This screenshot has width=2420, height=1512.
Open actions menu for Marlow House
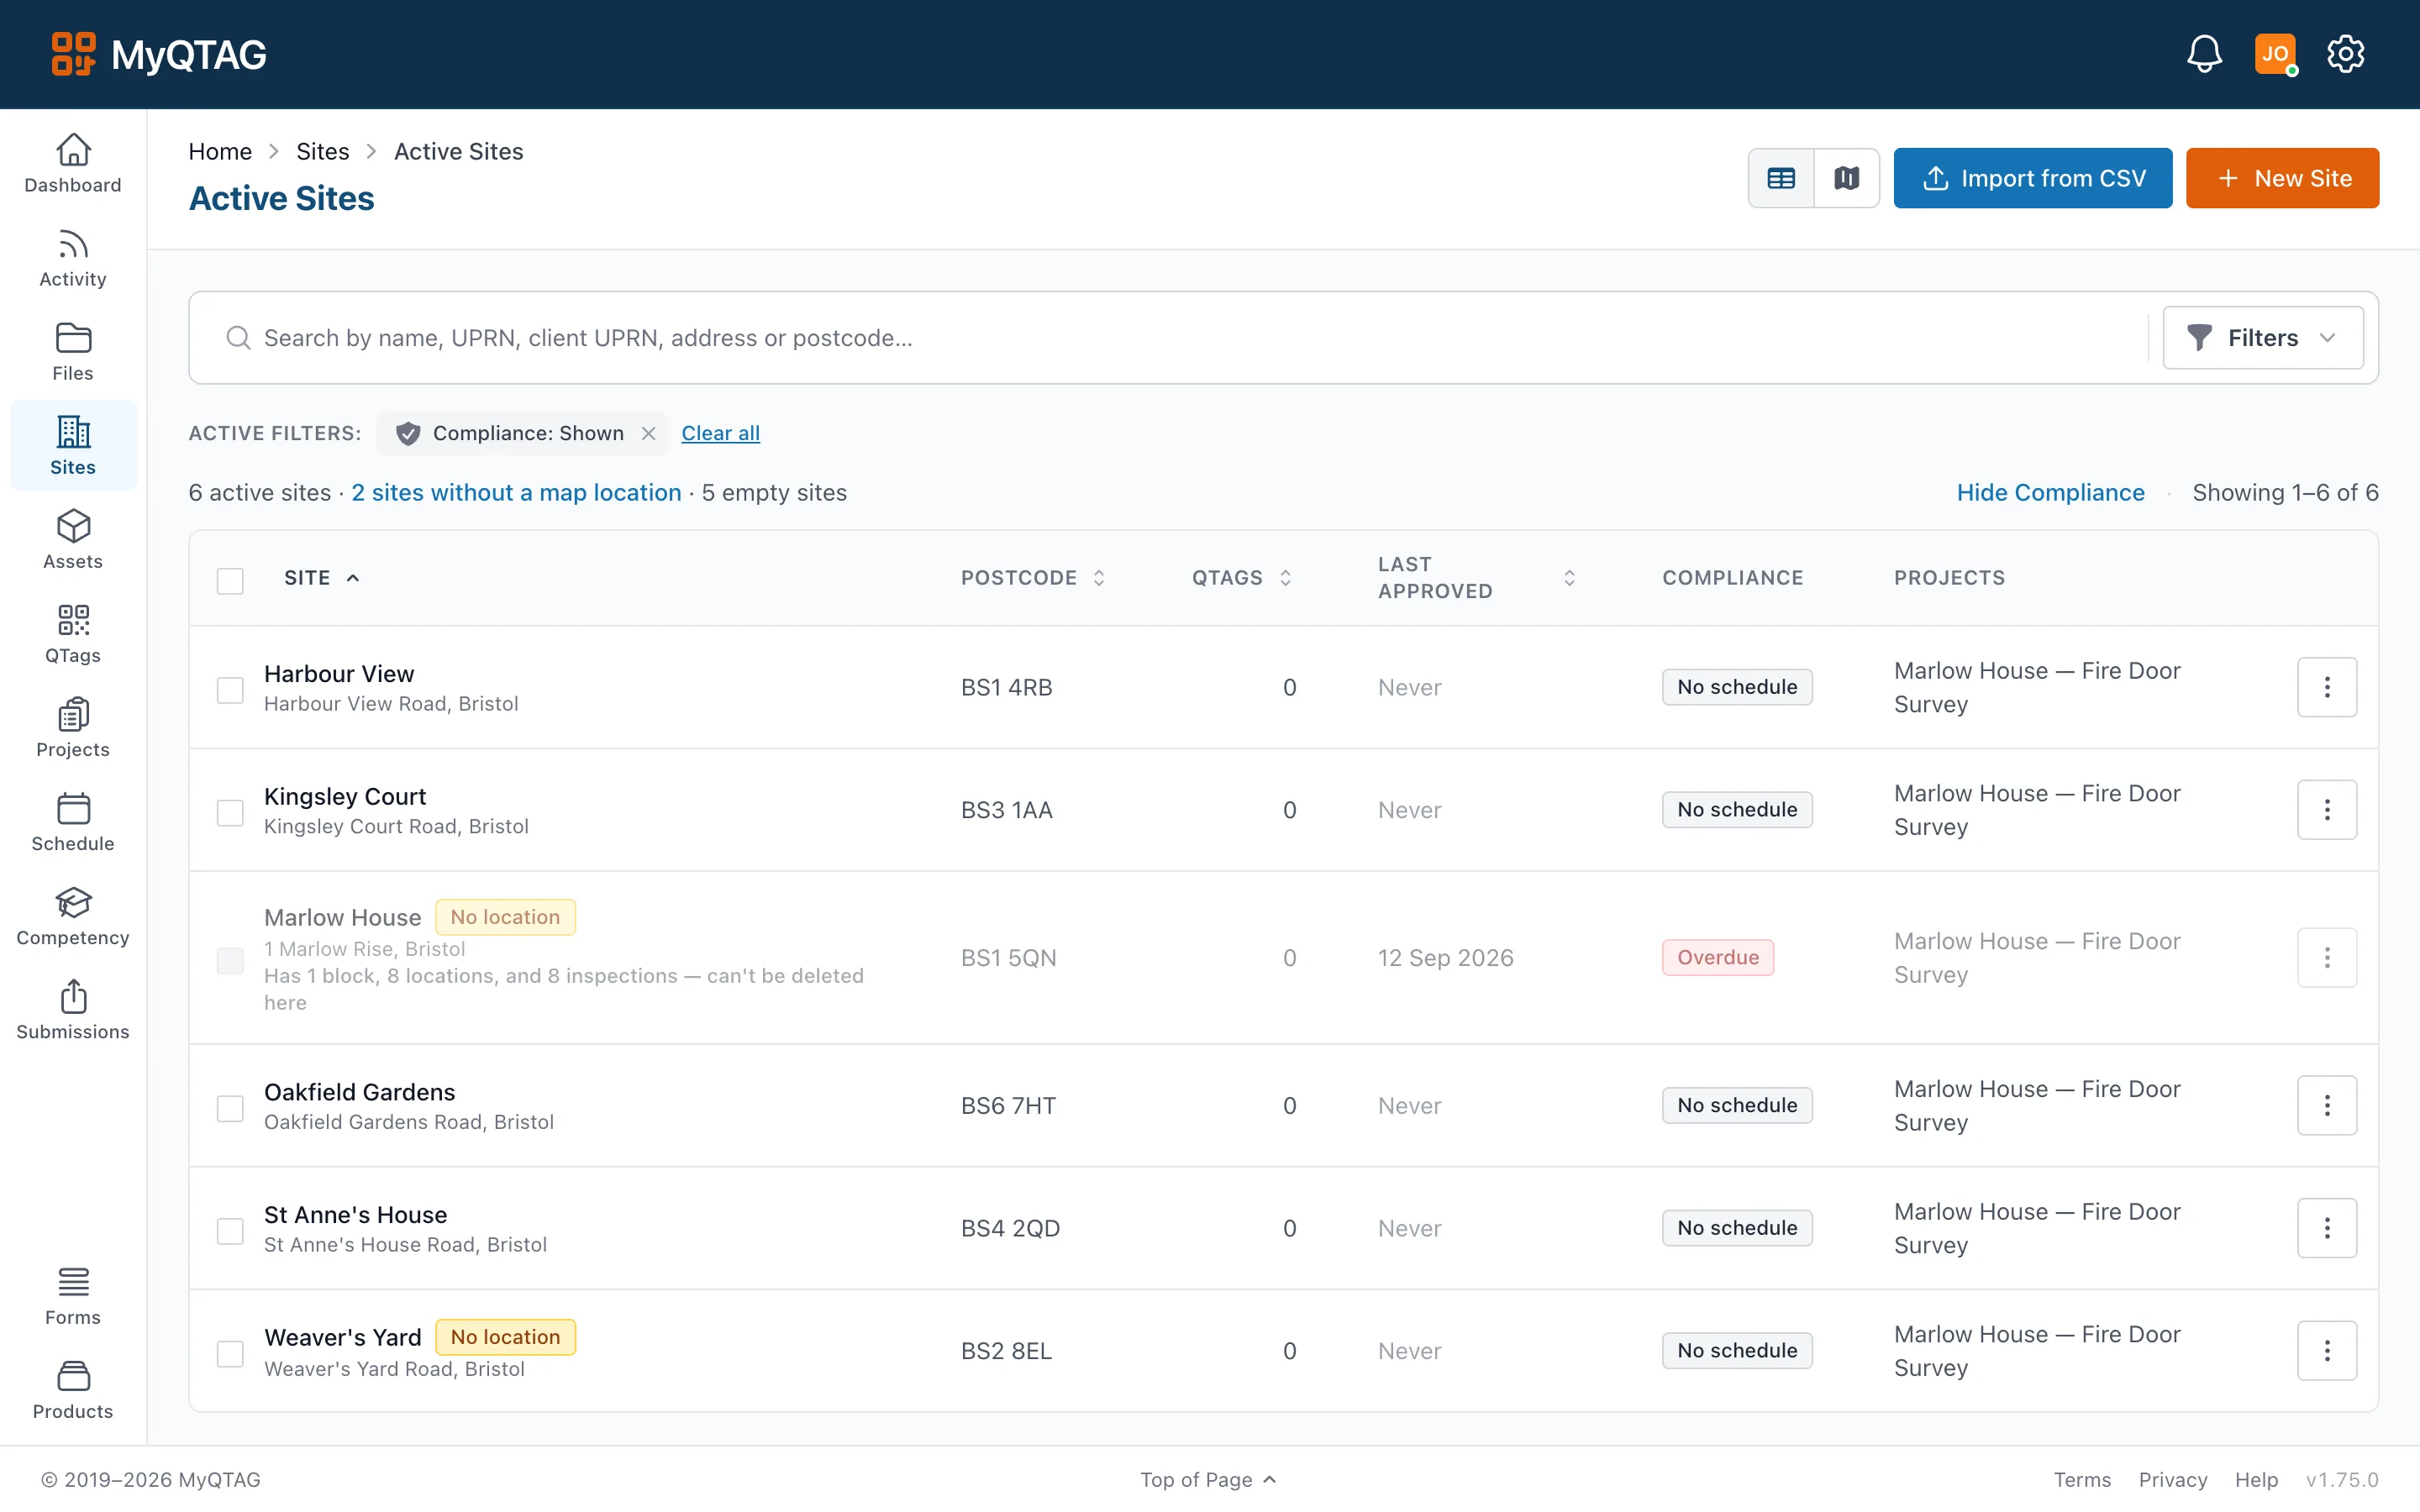point(2327,958)
